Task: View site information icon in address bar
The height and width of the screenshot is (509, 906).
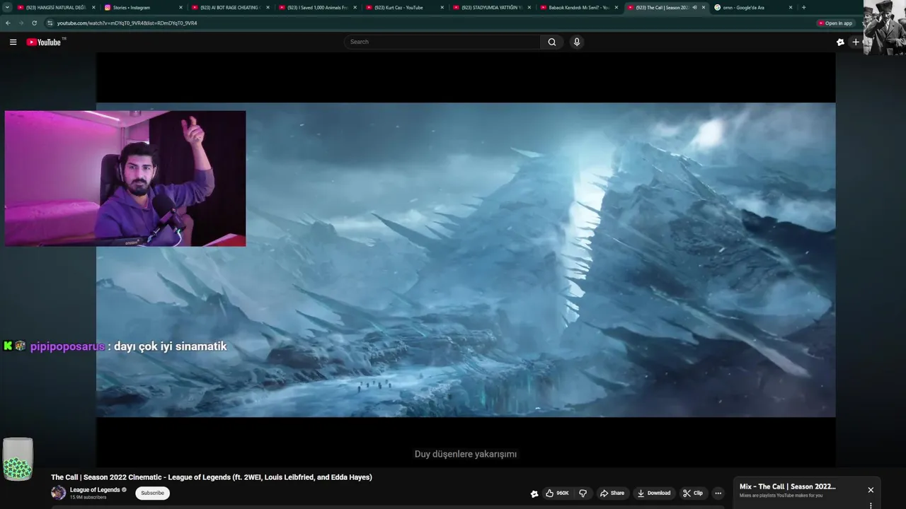Action: (x=50, y=23)
